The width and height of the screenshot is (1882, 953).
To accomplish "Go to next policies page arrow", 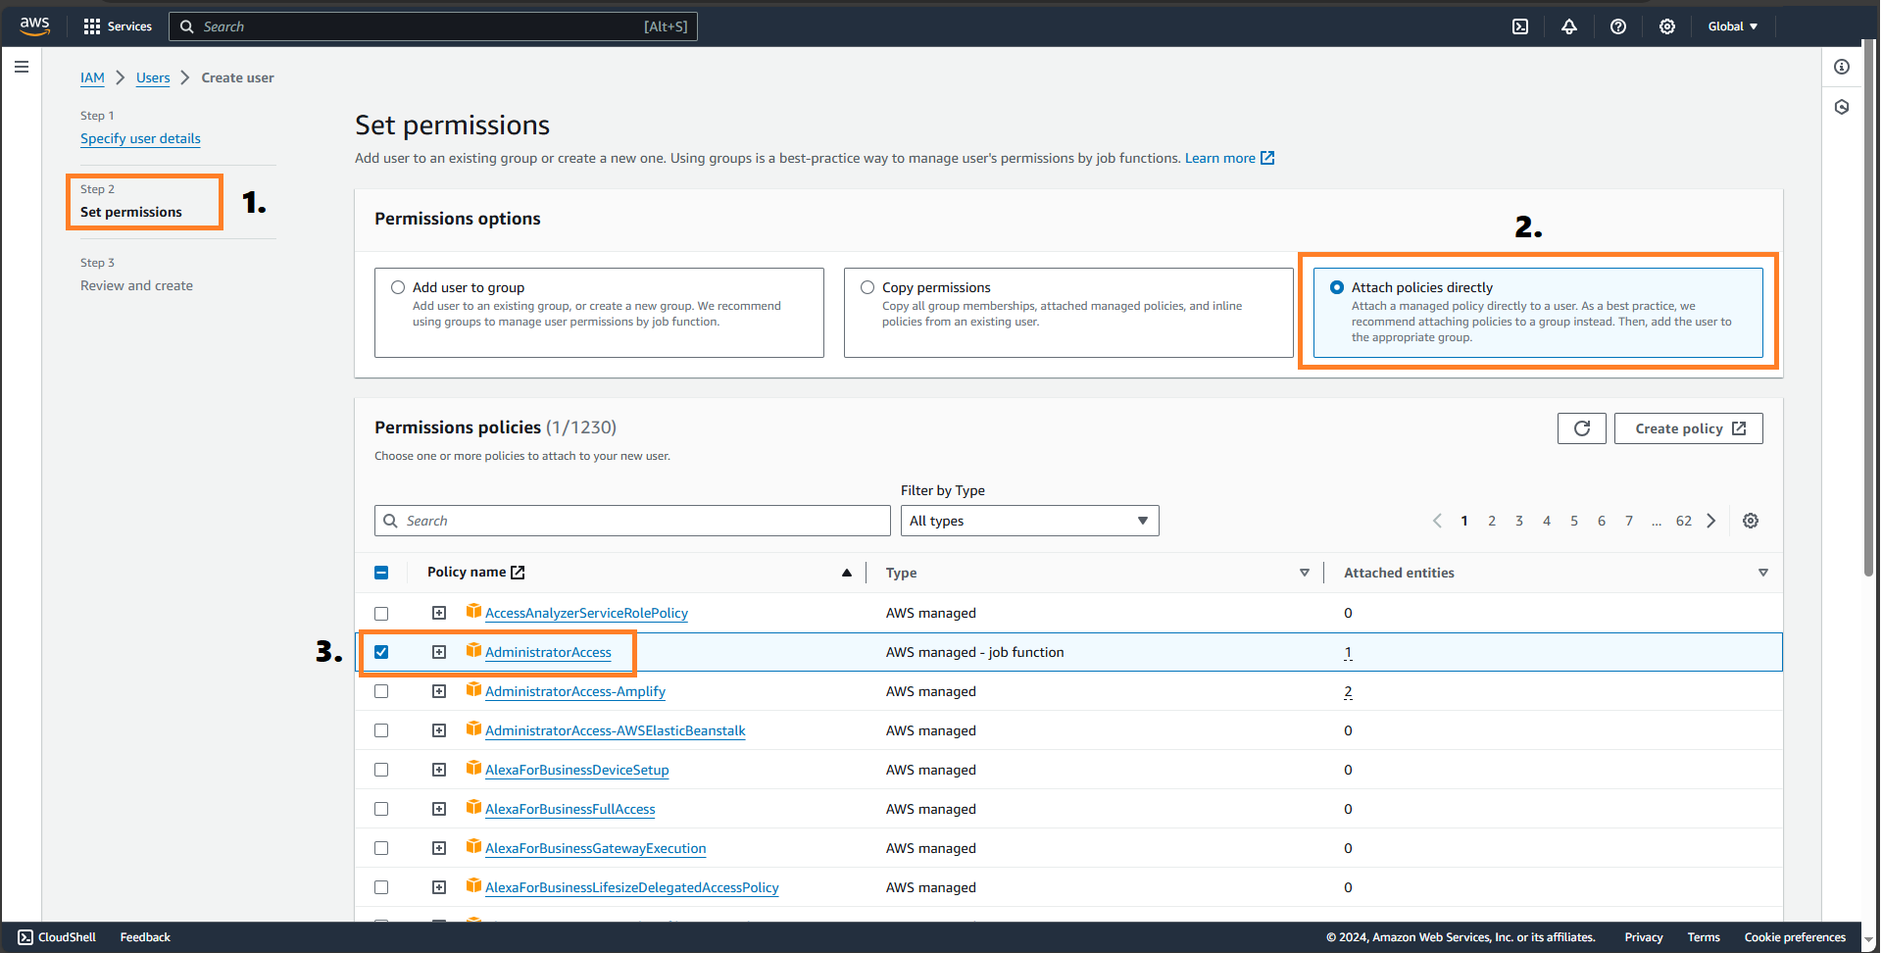I will (1711, 521).
